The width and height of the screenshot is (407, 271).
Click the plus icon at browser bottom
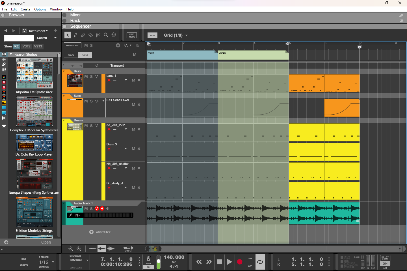(6, 242)
